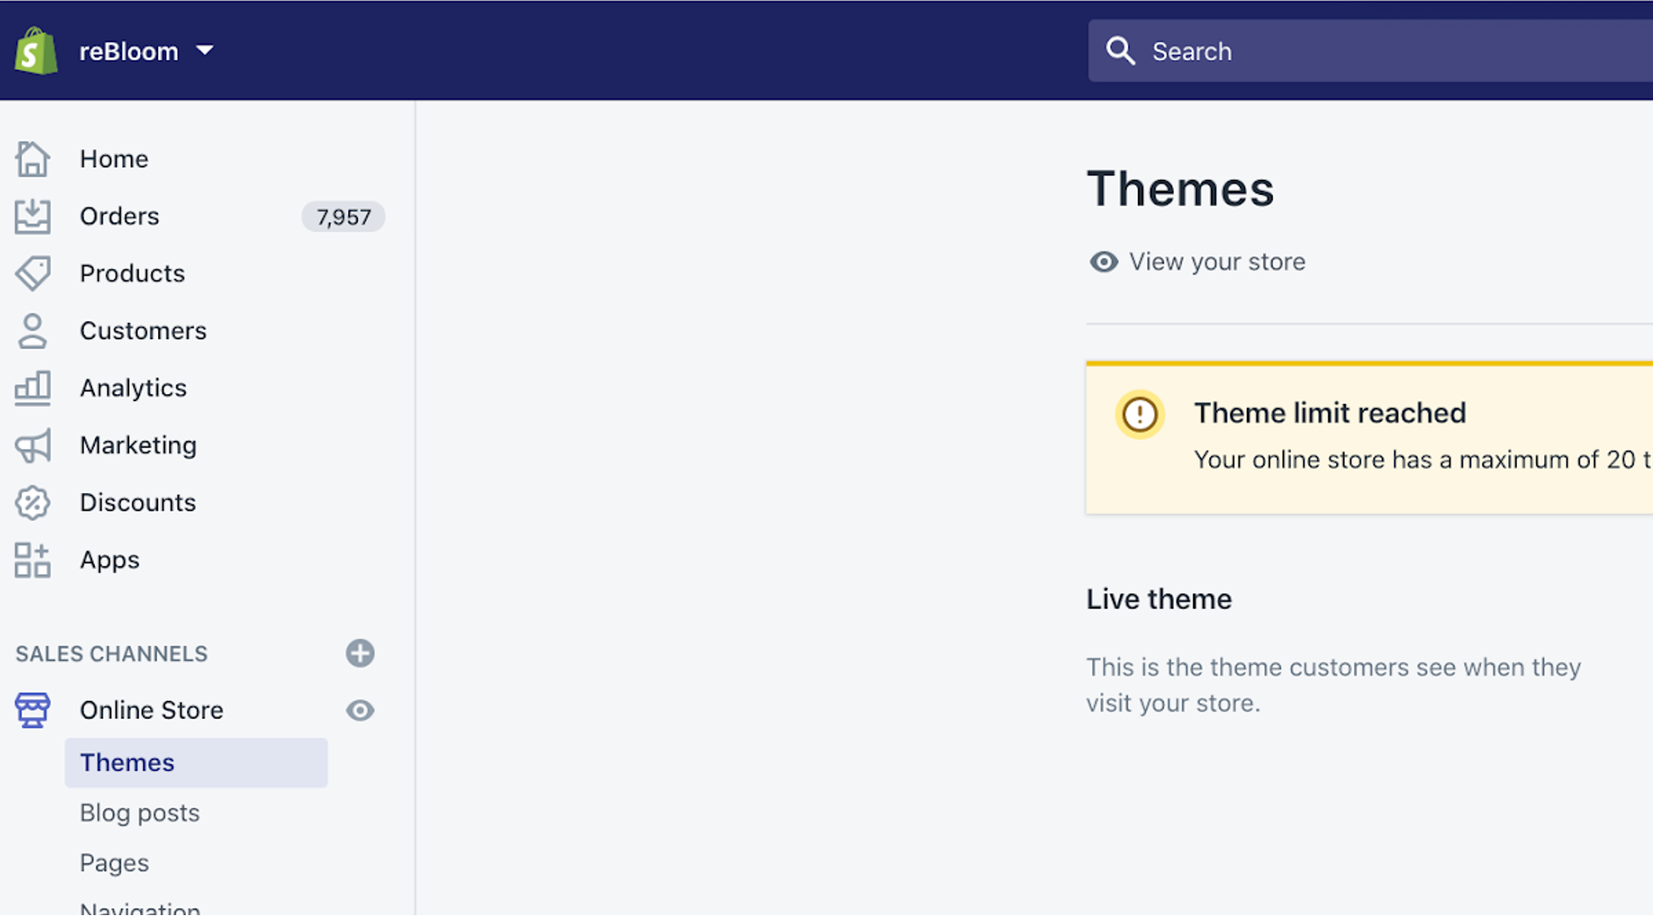Click the Themes page title
Screen dimensions: 1653x916
tap(1180, 189)
